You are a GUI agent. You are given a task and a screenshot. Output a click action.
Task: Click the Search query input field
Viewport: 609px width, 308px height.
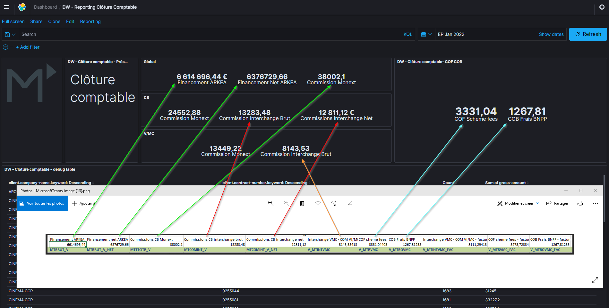(x=209, y=34)
